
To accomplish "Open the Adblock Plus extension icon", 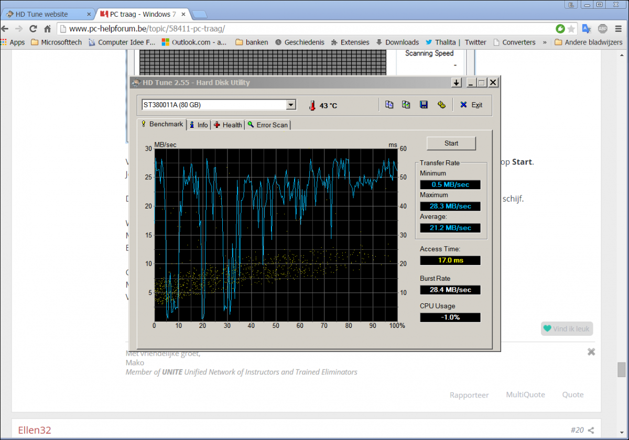I will pos(603,29).
